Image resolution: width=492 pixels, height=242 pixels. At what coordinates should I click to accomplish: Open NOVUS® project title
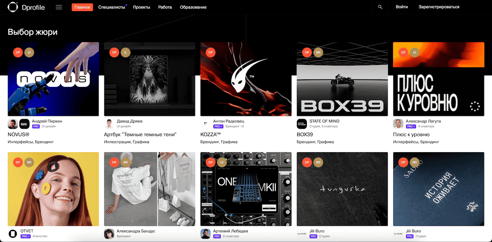[x=19, y=134]
